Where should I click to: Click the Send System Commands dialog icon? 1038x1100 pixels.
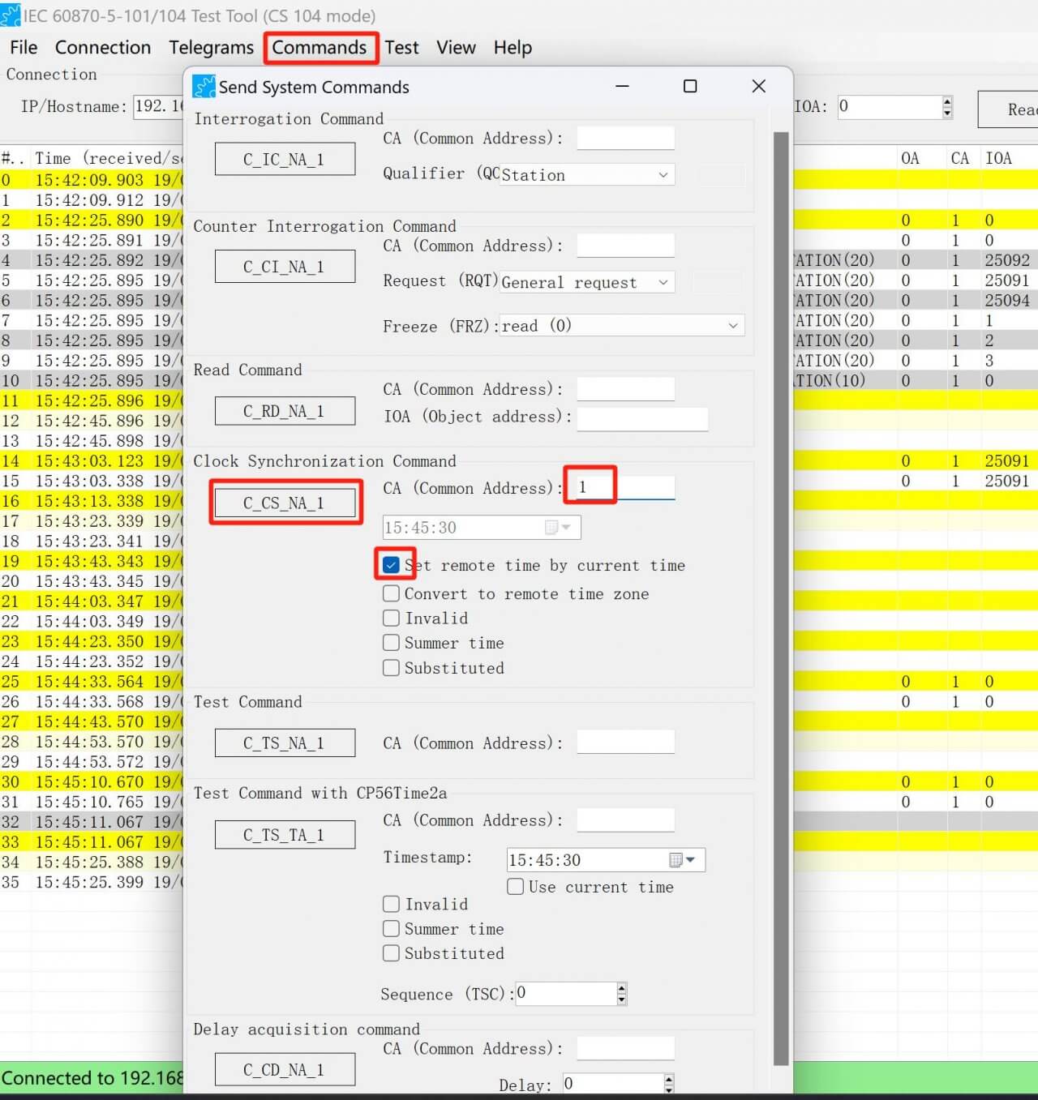[204, 86]
